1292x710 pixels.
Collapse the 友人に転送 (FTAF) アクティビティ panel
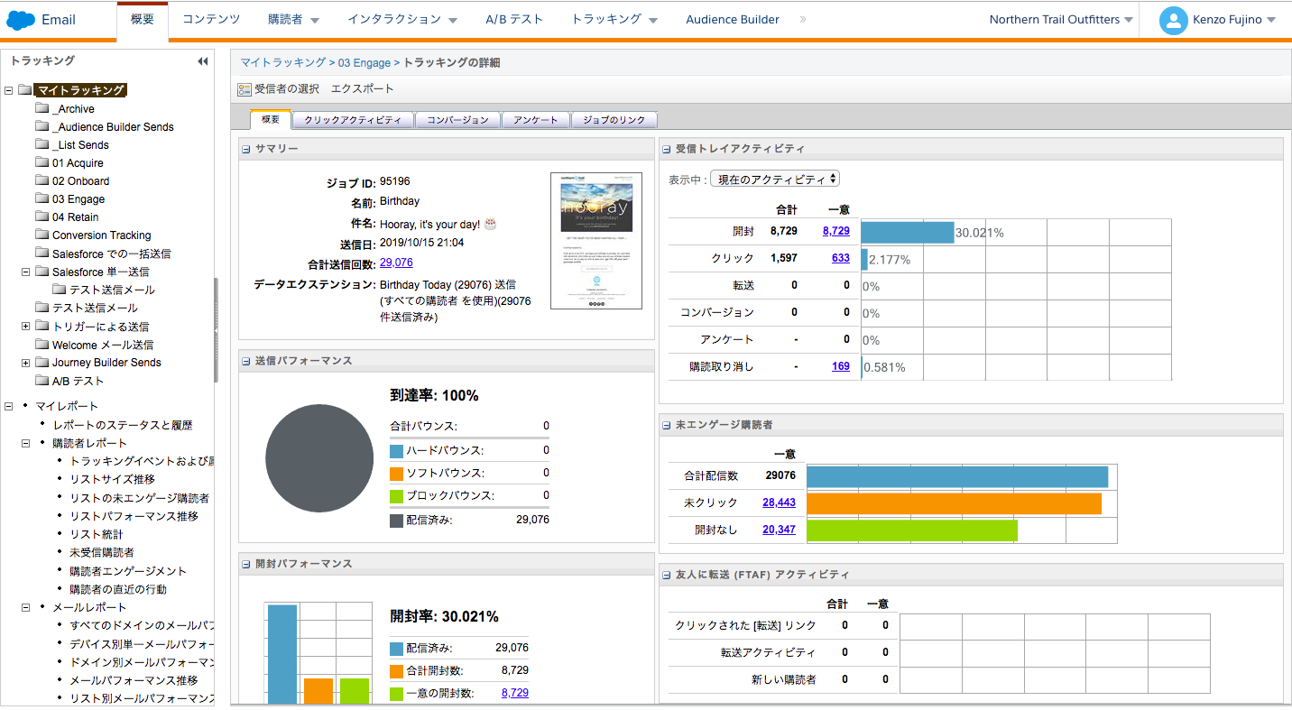(666, 575)
